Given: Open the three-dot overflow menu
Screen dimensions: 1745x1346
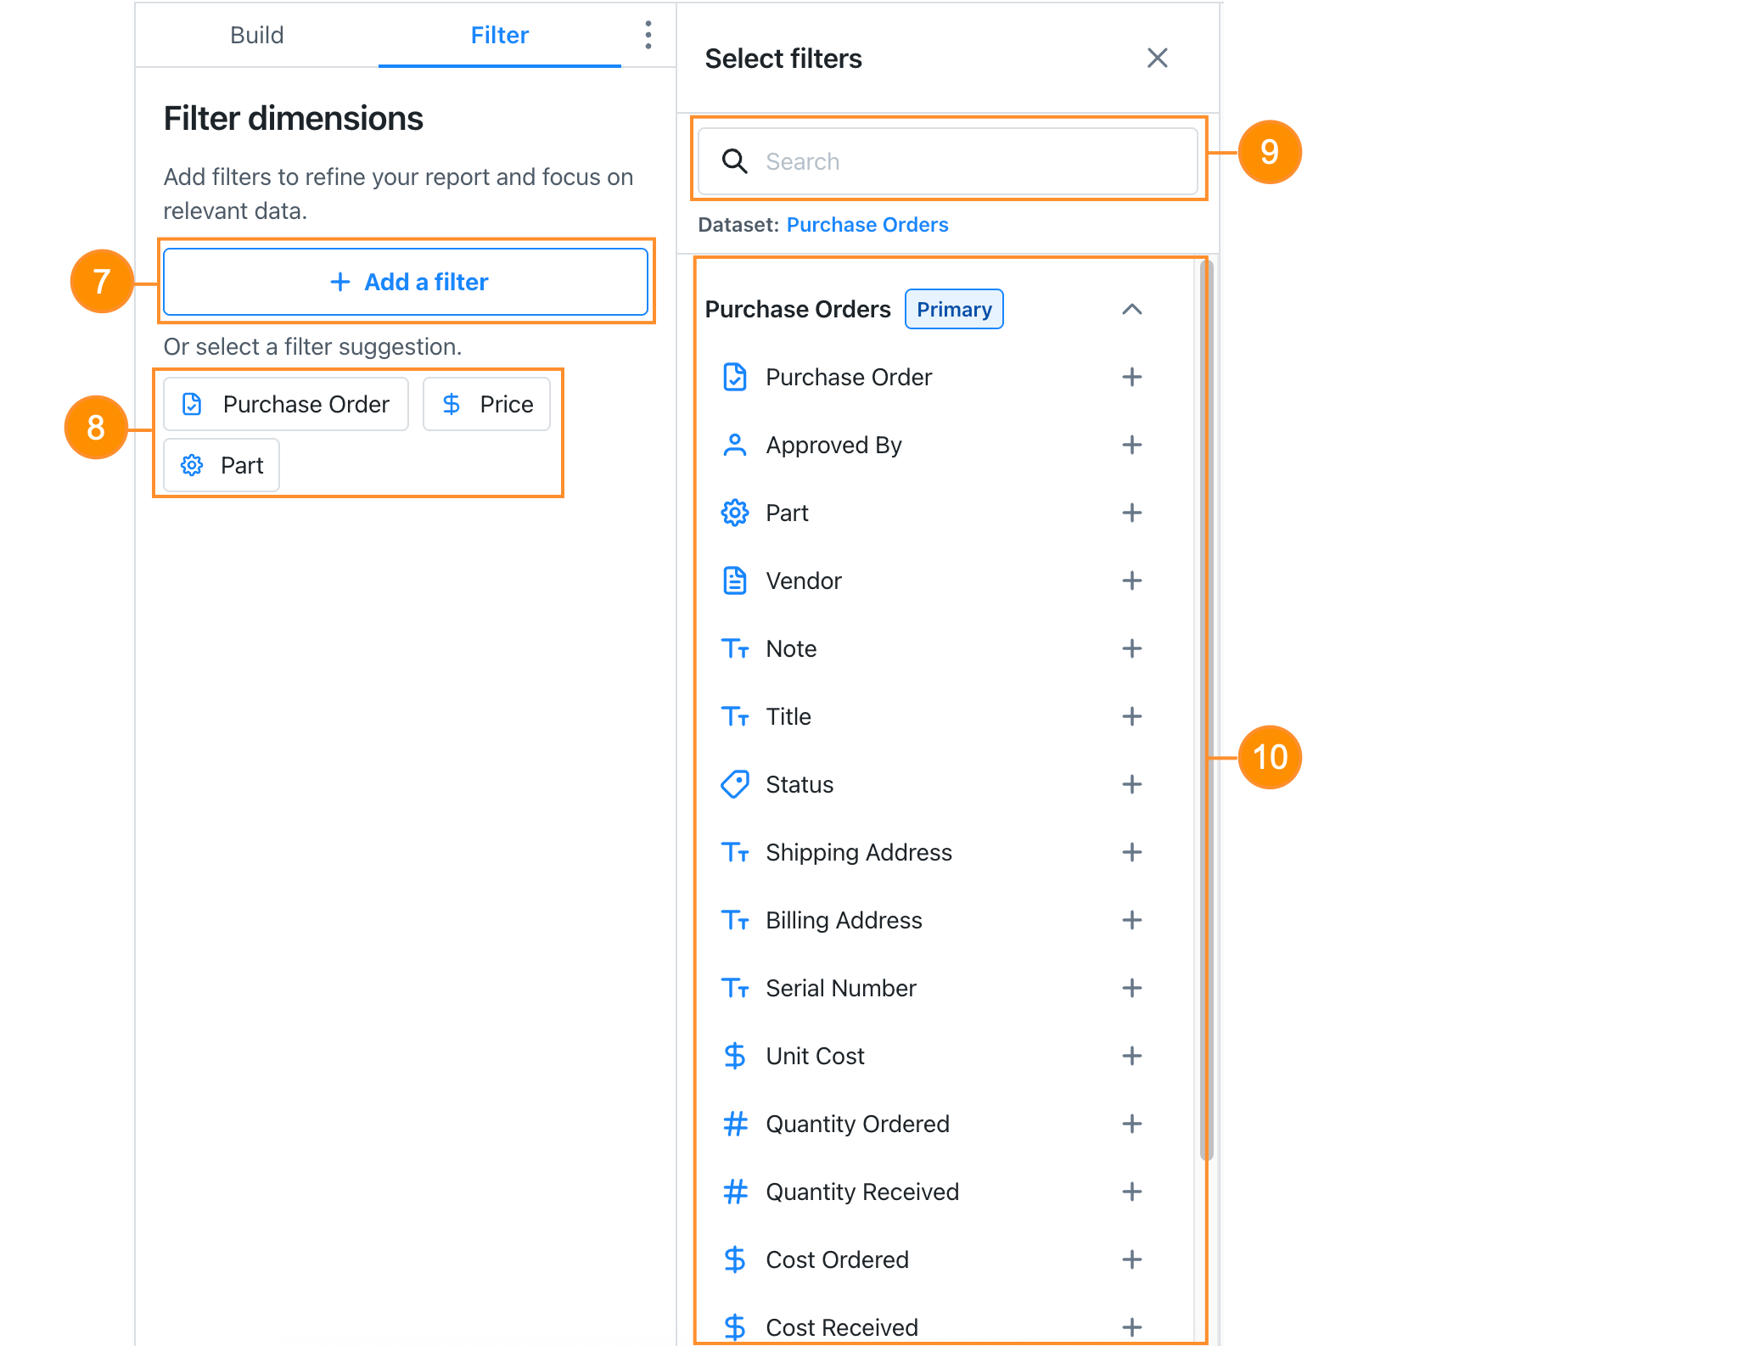Looking at the screenshot, I should coord(648,35).
